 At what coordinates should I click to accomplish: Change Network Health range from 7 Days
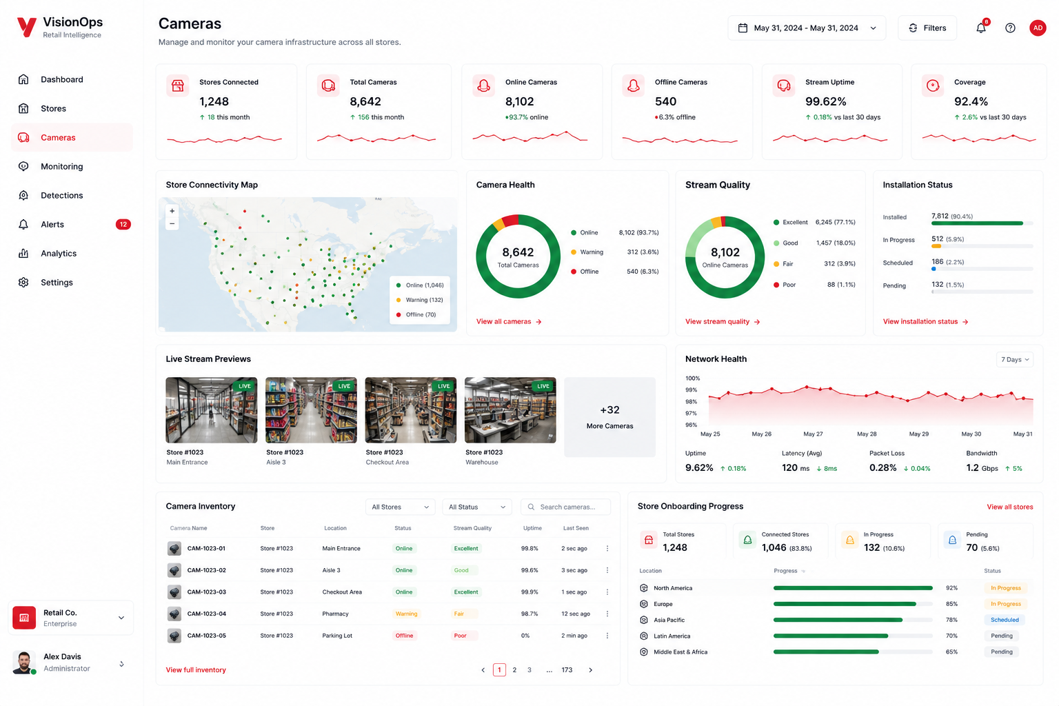click(x=1015, y=359)
